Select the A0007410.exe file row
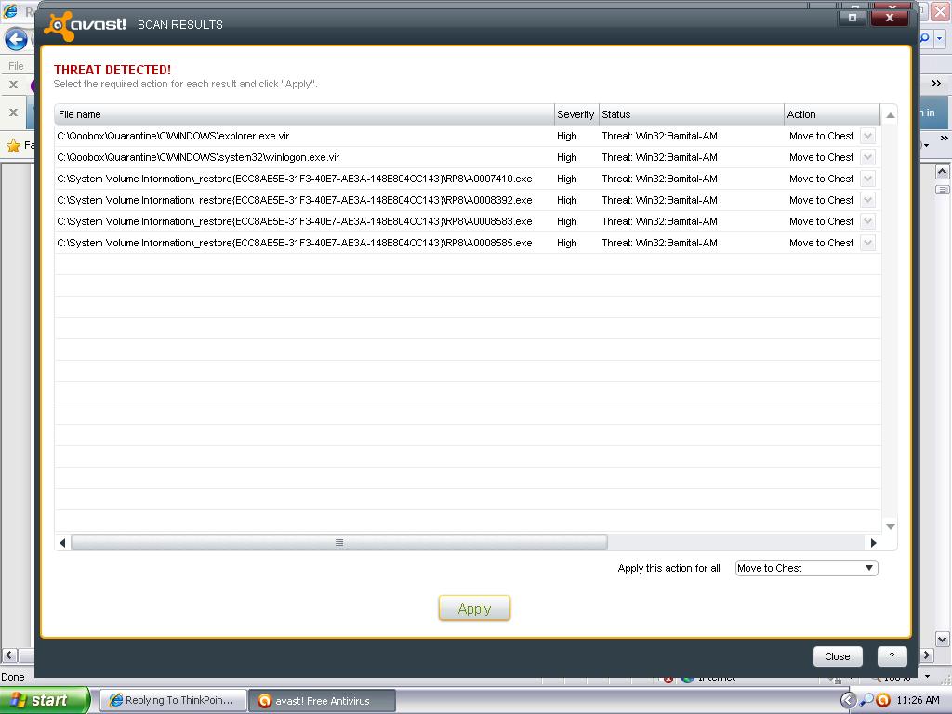Image resolution: width=952 pixels, height=714 pixels. pos(468,178)
